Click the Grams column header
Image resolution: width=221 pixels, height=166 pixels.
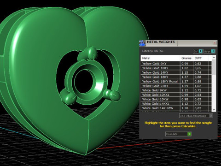click(x=186, y=58)
